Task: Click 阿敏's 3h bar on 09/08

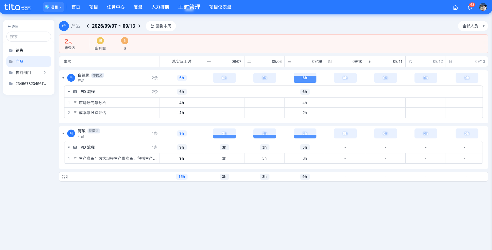Action: point(264,133)
